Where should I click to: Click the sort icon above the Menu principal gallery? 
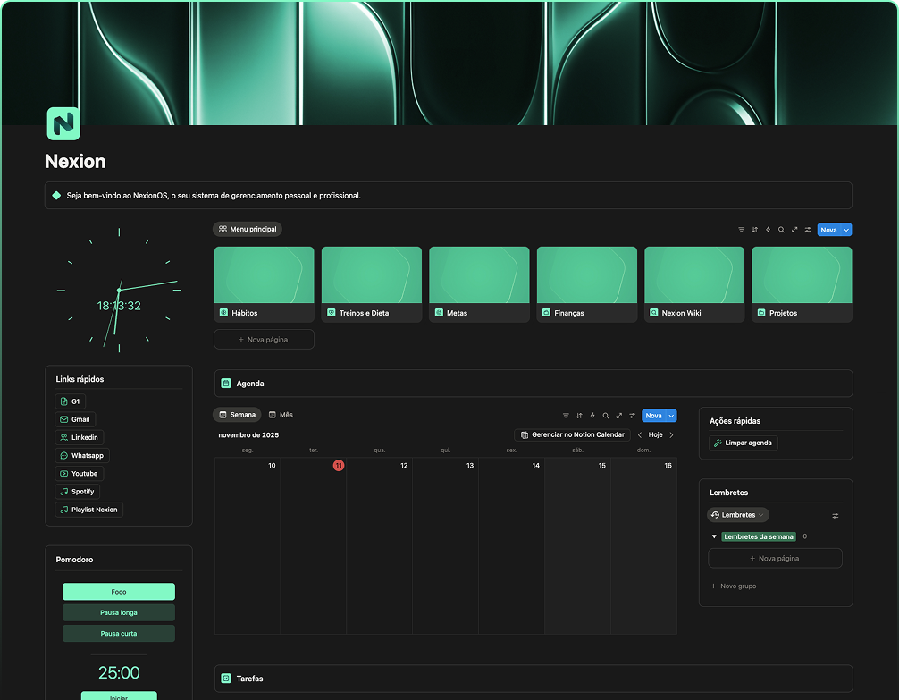(x=754, y=230)
